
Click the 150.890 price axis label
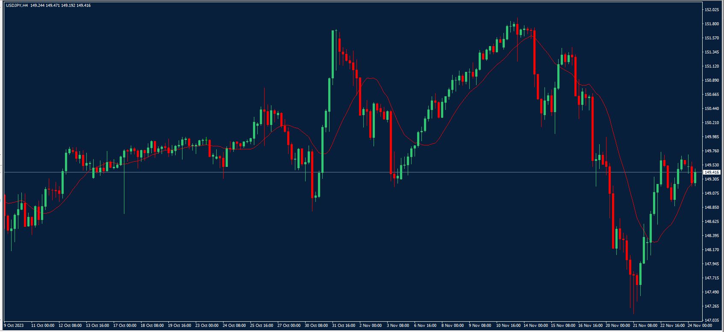pyautogui.click(x=711, y=80)
